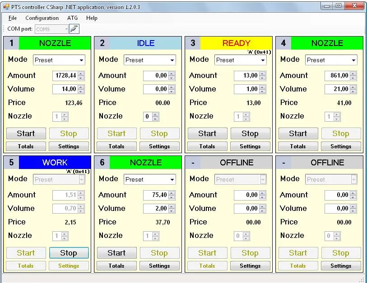This screenshot has height=283, width=367.
Task: Open Settings for pump 5
Action: point(69,266)
